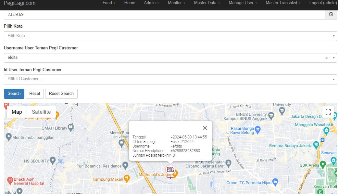
Task: Open the Monitor menu
Action: tap(177, 3)
